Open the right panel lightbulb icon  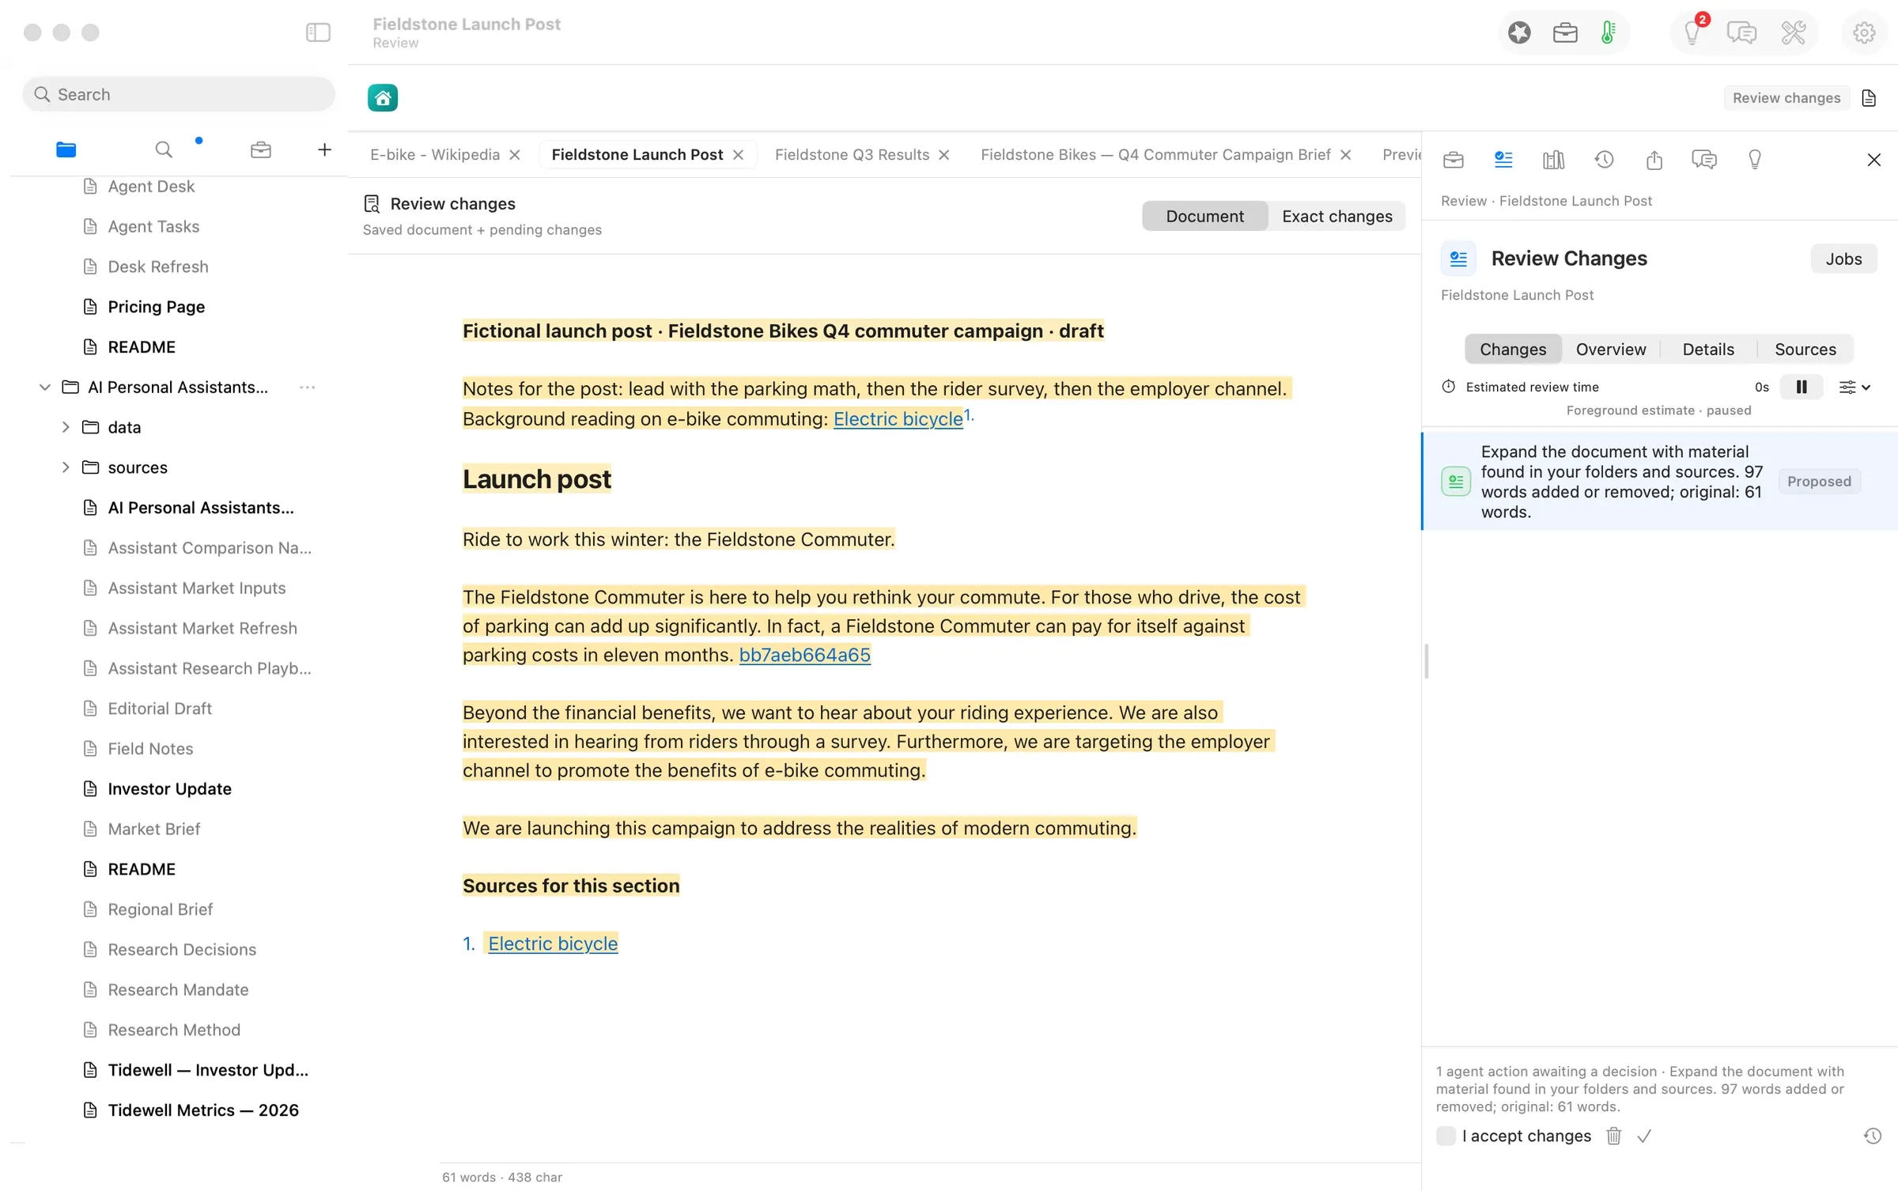click(x=1755, y=160)
